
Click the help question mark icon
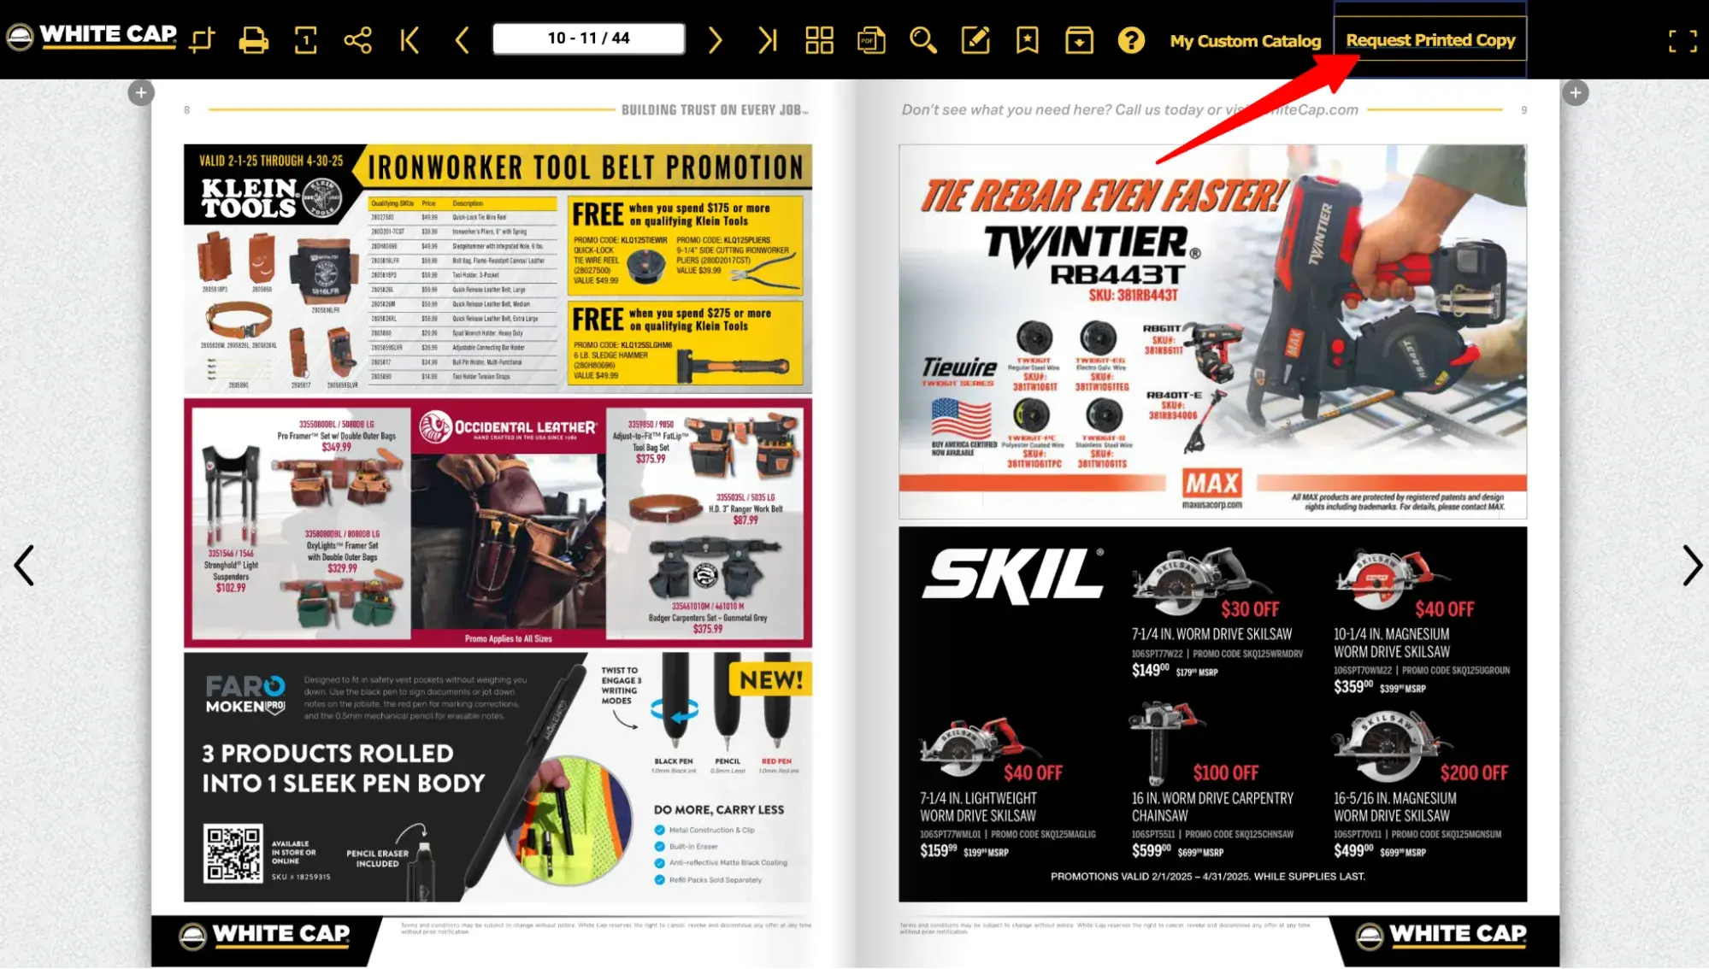(x=1129, y=40)
